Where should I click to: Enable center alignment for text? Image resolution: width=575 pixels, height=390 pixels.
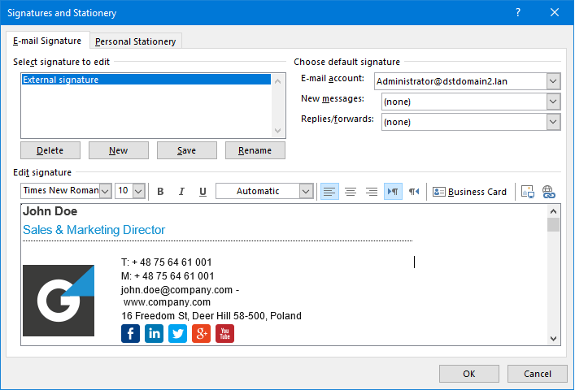[351, 192]
